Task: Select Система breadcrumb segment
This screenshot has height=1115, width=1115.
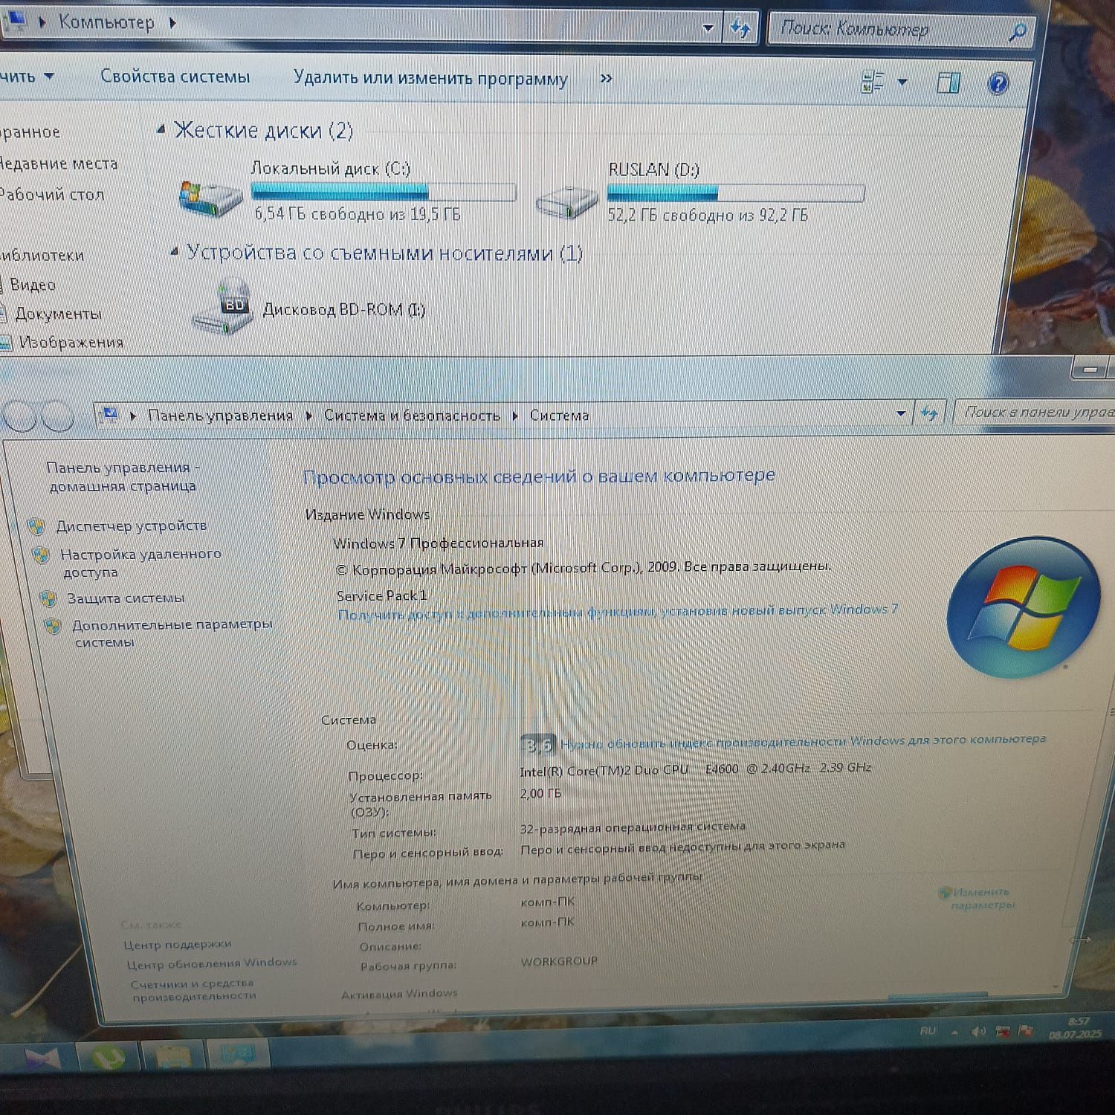Action: pyautogui.click(x=559, y=416)
